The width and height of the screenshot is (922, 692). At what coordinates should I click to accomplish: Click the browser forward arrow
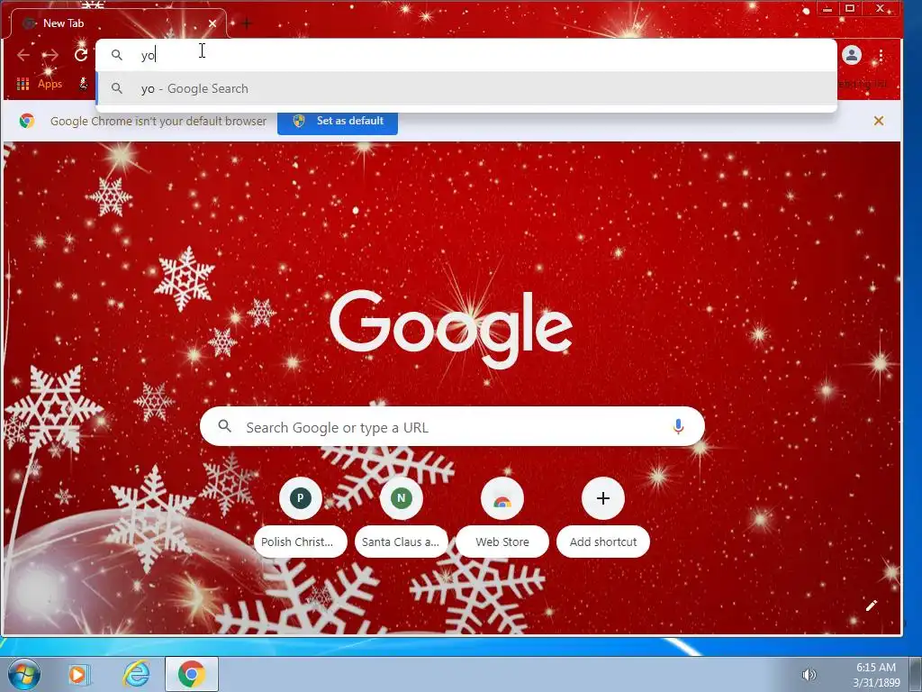point(50,55)
